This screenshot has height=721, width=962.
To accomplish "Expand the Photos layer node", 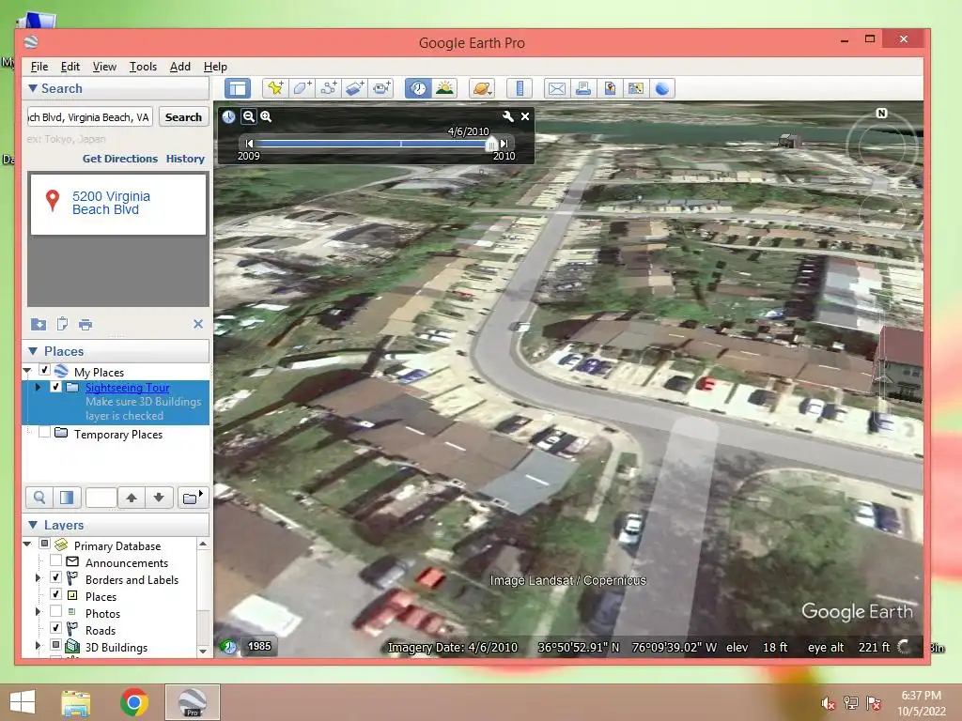I will 38,611.
